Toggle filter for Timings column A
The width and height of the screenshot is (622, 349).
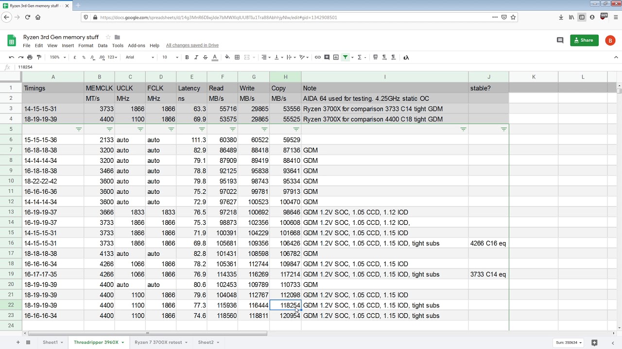pyautogui.click(x=79, y=129)
